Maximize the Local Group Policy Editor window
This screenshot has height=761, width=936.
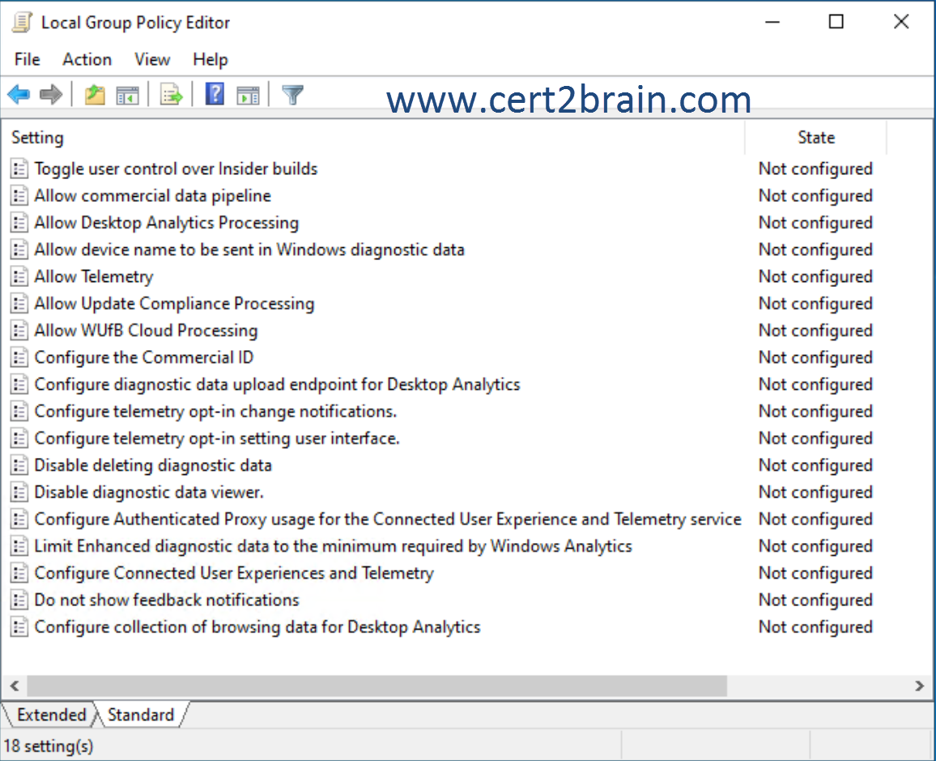tap(836, 22)
